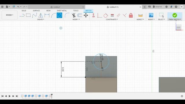Switch to the SHEET METAL tab
Image resolution: width=185 pixels, height=104 pixels.
coord(62,11)
